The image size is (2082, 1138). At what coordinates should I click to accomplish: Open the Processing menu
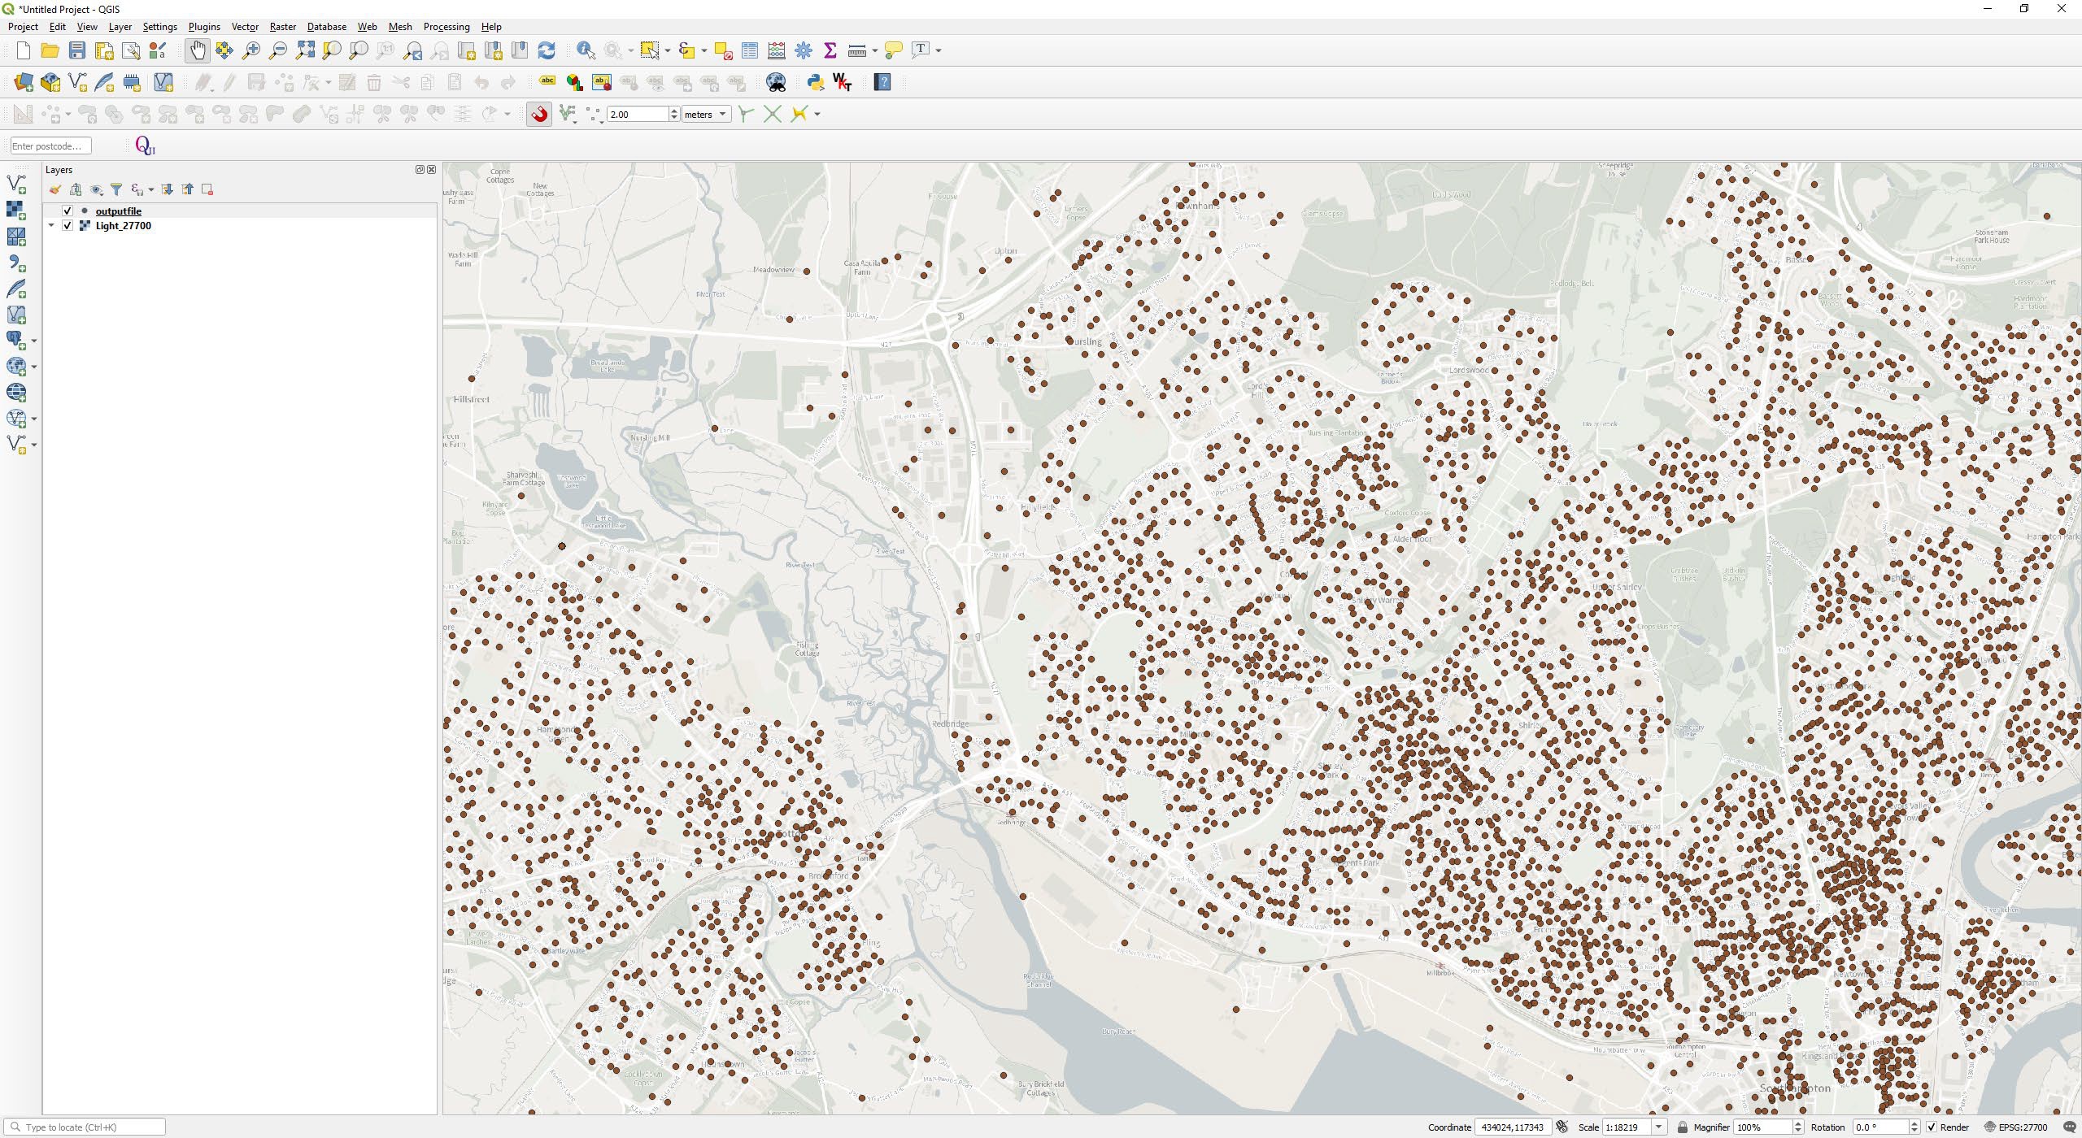coord(446,27)
